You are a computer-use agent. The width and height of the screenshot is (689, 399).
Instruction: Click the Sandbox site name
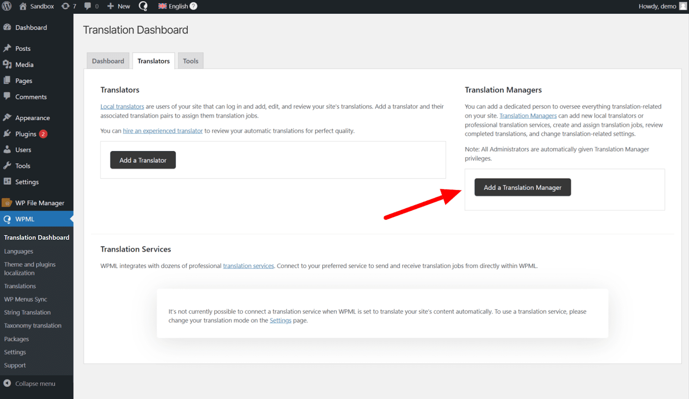click(42, 6)
